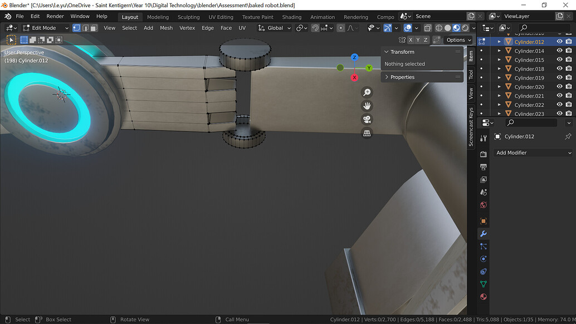Click the X axis gizmo handle
Screen dimensions: 576x324
(354, 77)
